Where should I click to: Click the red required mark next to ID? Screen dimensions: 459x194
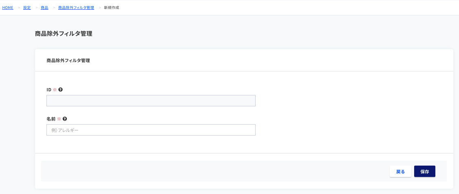[55, 90]
